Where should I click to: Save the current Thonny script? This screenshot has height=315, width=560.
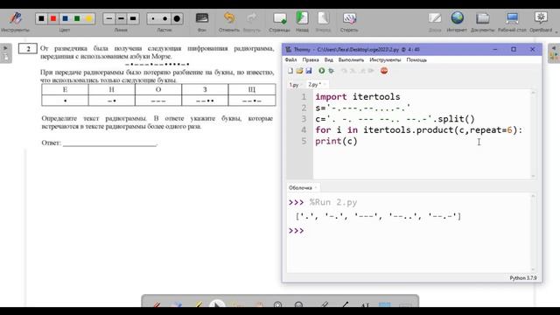click(x=309, y=71)
